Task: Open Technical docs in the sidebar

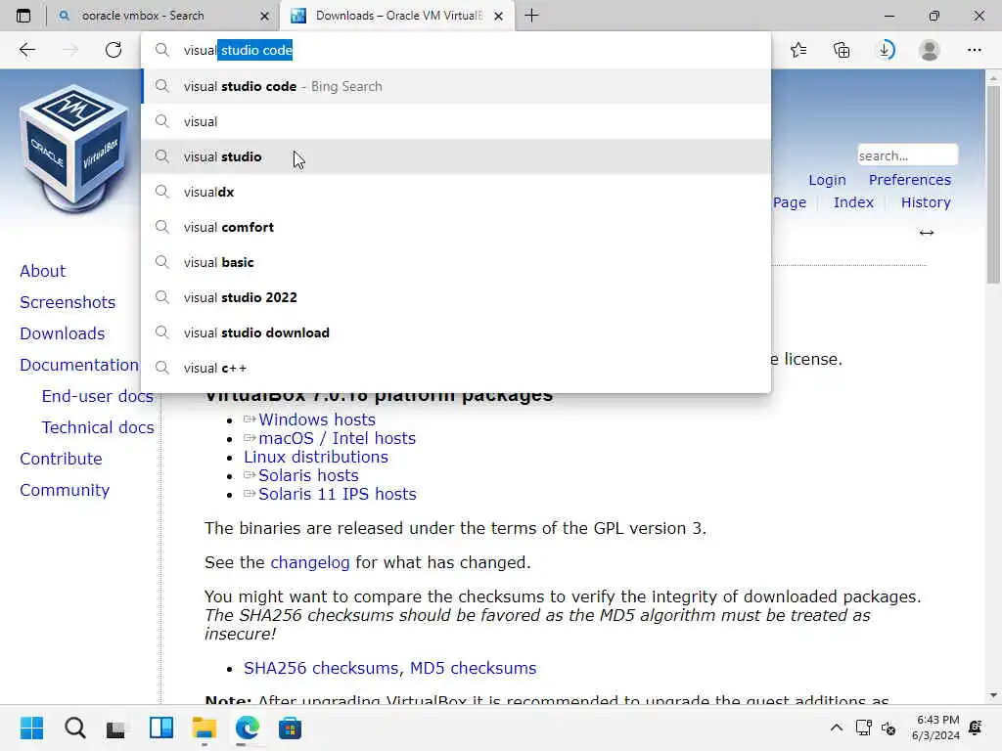Action: (x=97, y=427)
